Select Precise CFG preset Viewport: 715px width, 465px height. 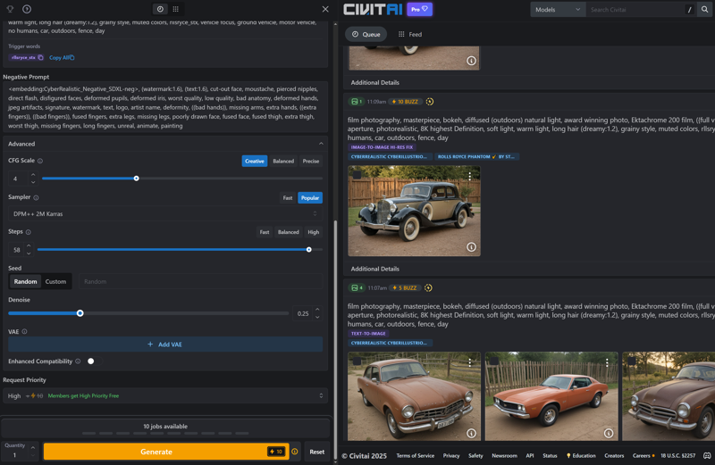pyautogui.click(x=310, y=161)
